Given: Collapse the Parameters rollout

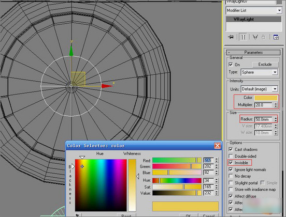Looking at the screenshot, I should point(253,52).
